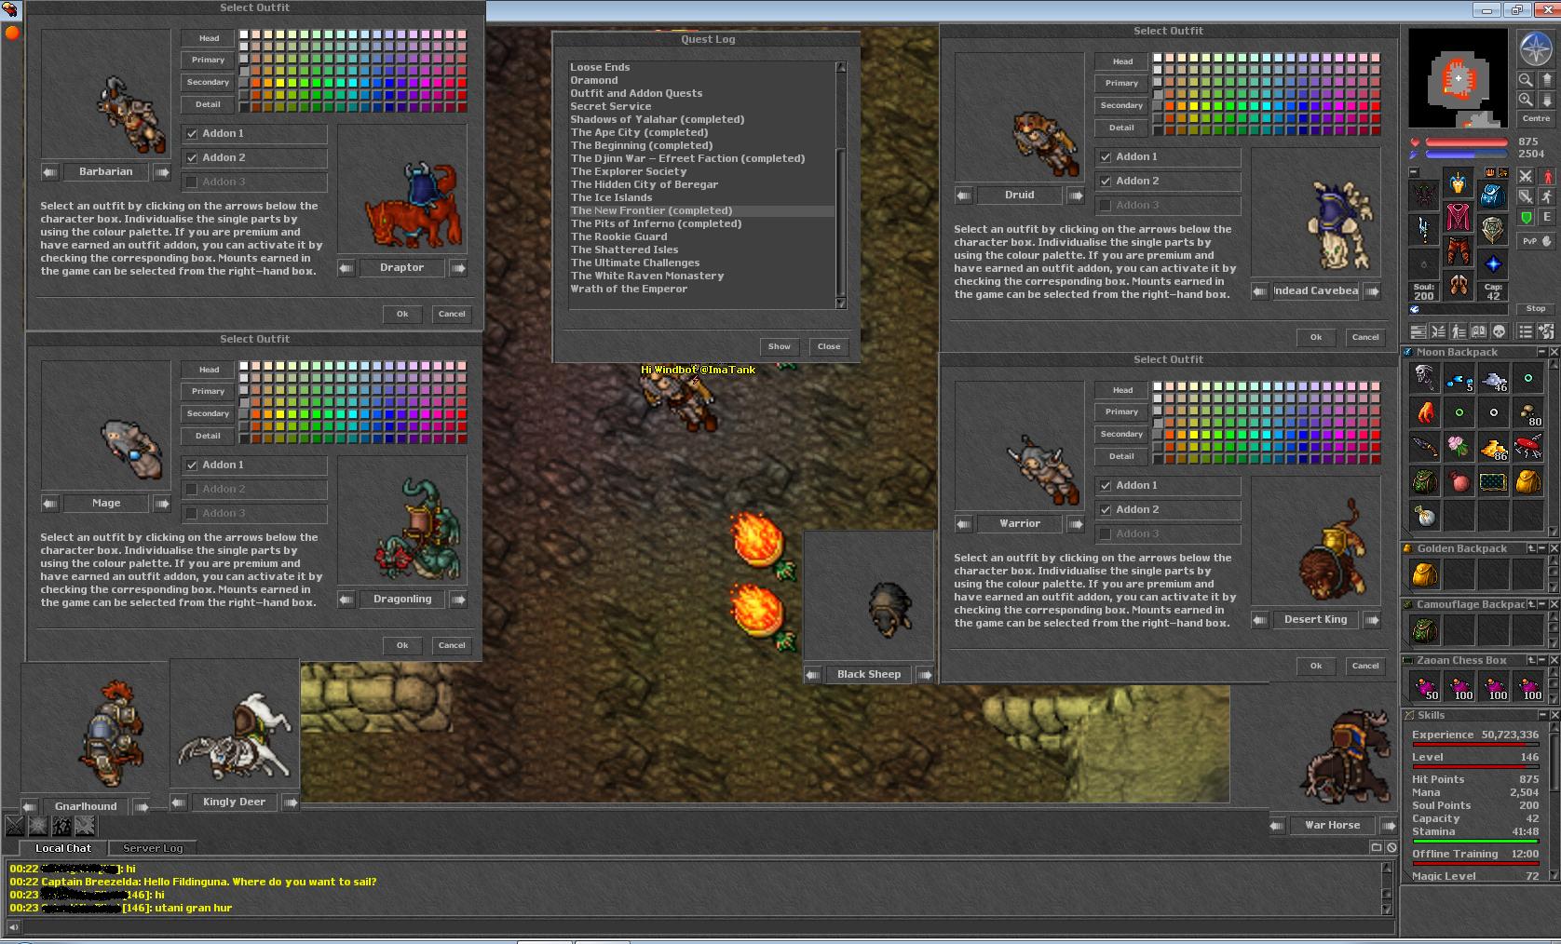Show previous mount before Dragonling

pyautogui.click(x=346, y=600)
